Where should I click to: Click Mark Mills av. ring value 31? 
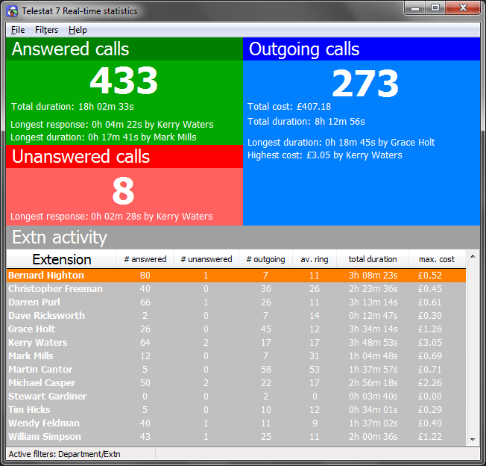pyautogui.click(x=315, y=355)
